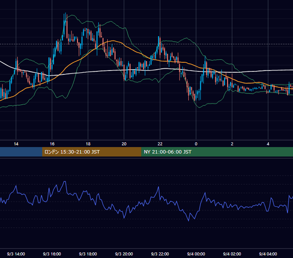Click the 16 hour axis label

(x=52, y=144)
